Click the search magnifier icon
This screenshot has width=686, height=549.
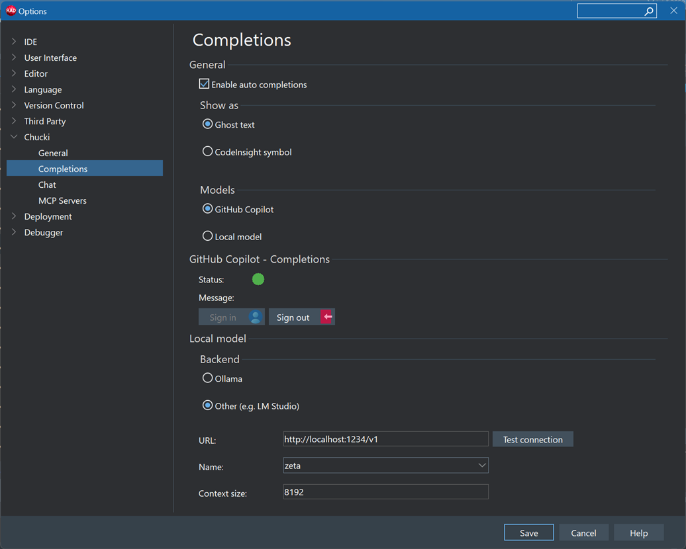(650, 11)
